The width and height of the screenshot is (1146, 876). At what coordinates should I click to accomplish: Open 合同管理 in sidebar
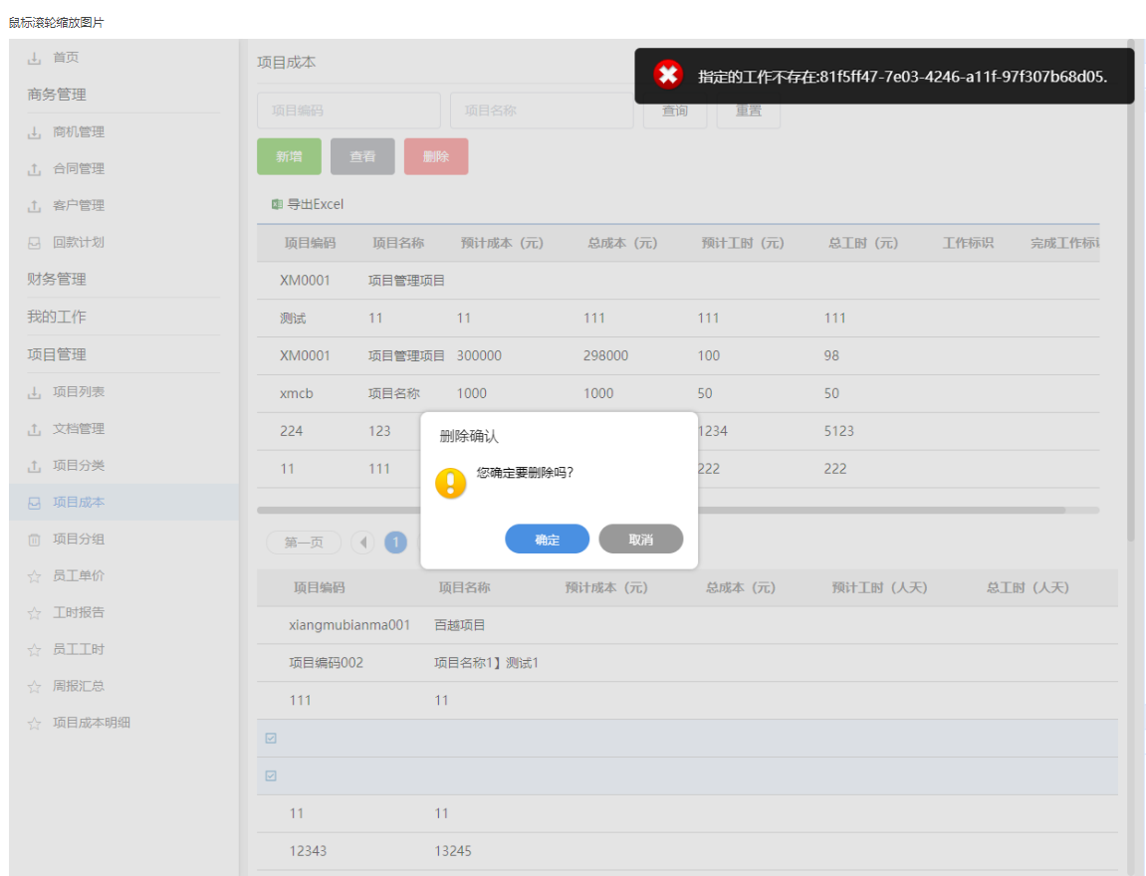click(x=79, y=168)
